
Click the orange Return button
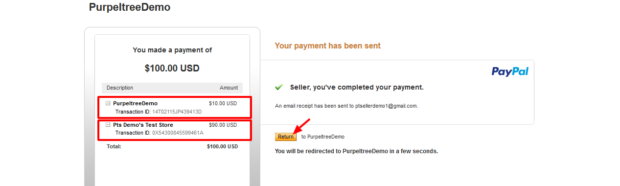click(286, 137)
